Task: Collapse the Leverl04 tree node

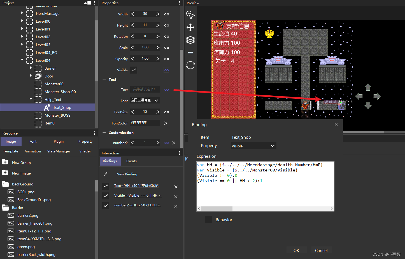Action: (x=22, y=60)
